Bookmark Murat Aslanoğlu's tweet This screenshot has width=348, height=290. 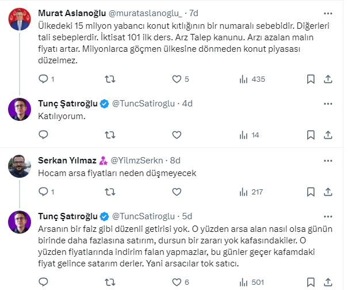click(311, 79)
